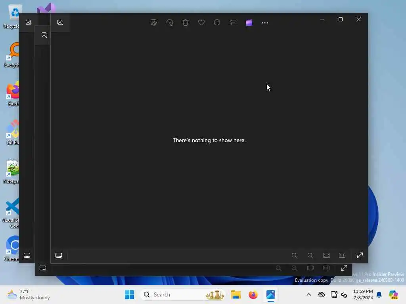Zoom out in the front Photos window
Screen dimensions: 406x304
point(295,255)
